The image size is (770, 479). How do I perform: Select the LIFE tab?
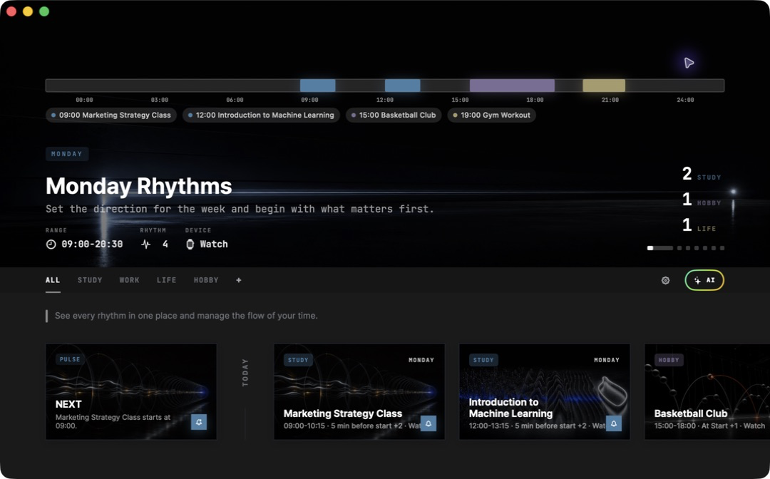tap(166, 280)
